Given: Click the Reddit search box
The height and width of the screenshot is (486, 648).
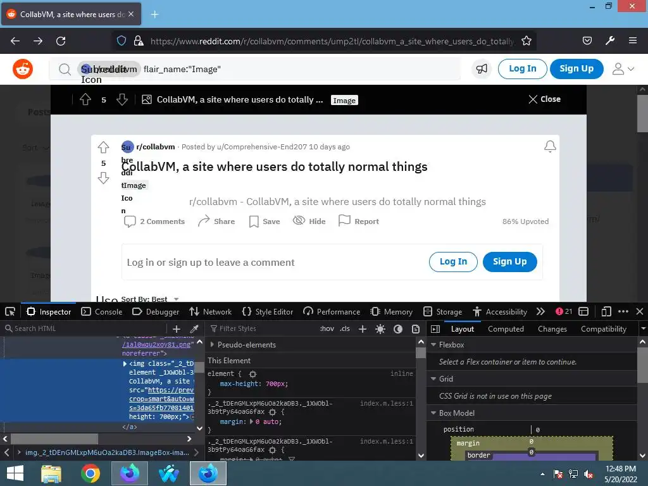Looking at the screenshot, I should [254, 68].
